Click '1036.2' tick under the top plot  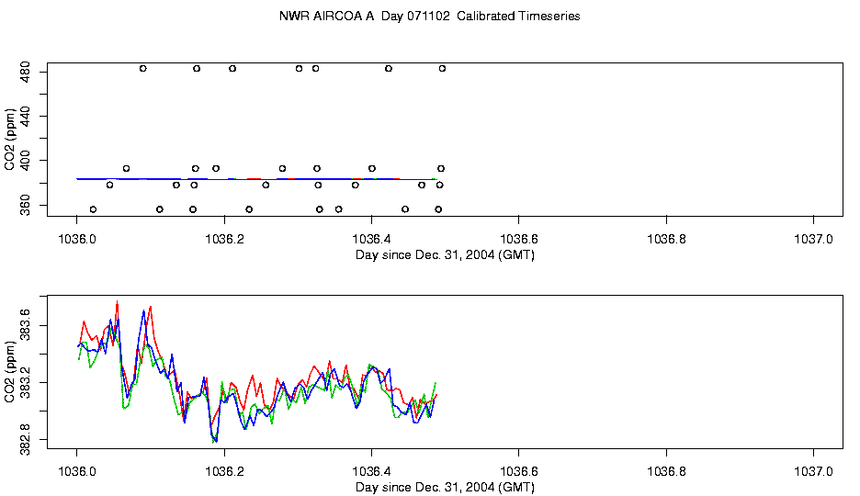click(x=224, y=239)
